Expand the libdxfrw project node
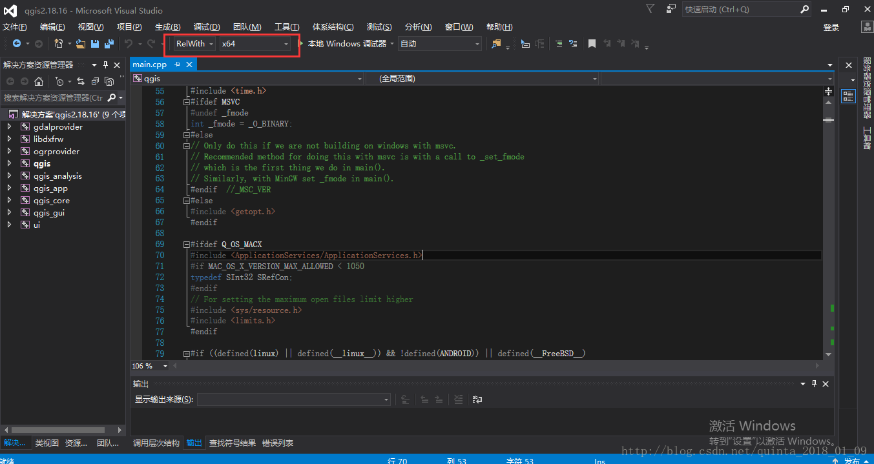874x464 pixels. [9, 139]
